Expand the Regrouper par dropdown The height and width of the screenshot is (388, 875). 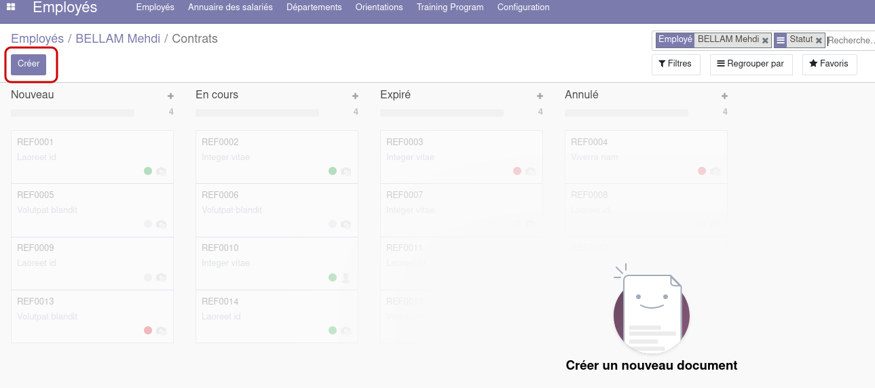coord(751,64)
